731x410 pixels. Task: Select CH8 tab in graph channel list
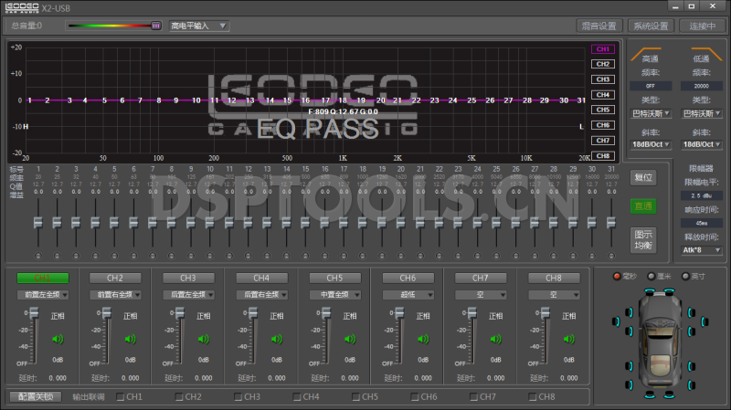click(603, 155)
